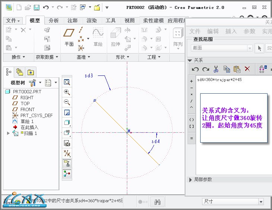Screen dimensions: 272x210
Task: Click the relation text sd4=360*trajpar*2+45
Action: pyautogui.click(x=219, y=80)
